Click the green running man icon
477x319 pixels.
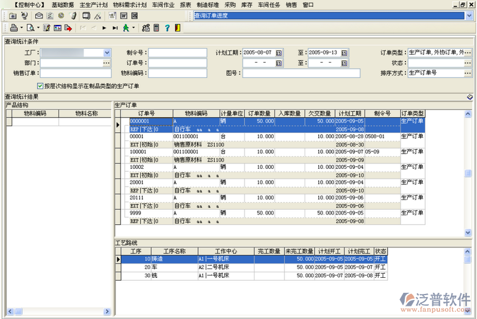[126, 27]
